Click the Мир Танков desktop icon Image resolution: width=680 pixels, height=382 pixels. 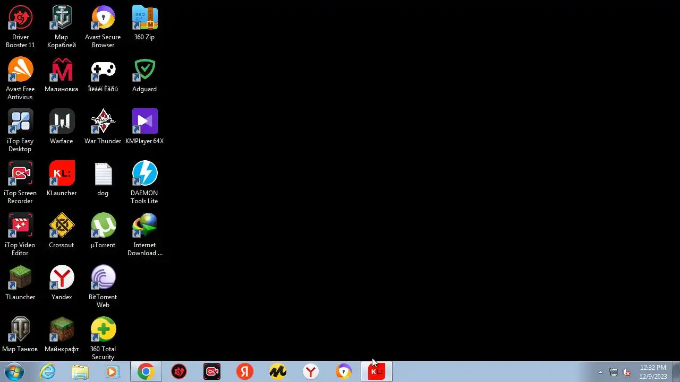[20, 335]
